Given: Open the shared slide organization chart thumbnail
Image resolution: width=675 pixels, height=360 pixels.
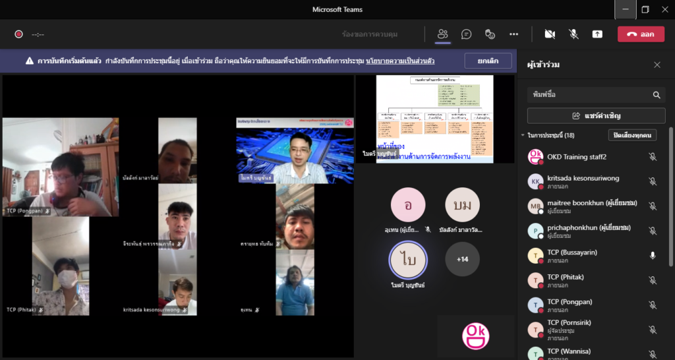Looking at the screenshot, I should [435, 119].
